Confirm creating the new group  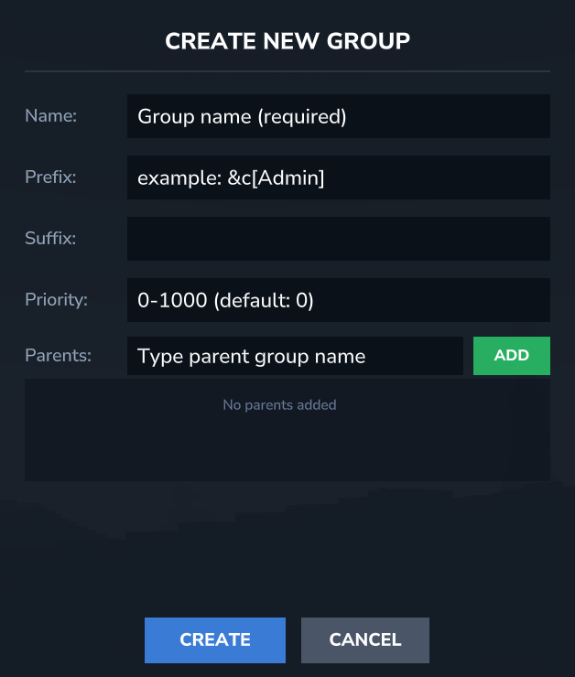pyautogui.click(x=215, y=640)
